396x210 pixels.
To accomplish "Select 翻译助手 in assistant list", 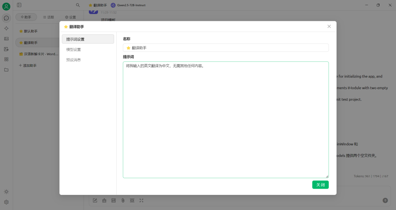I will pyautogui.click(x=37, y=42).
